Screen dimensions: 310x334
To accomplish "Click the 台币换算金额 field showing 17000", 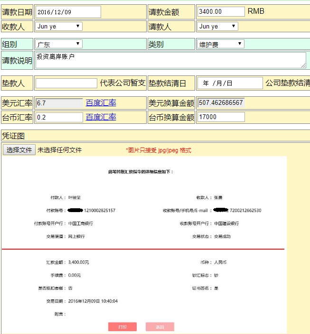I will (x=221, y=117).
